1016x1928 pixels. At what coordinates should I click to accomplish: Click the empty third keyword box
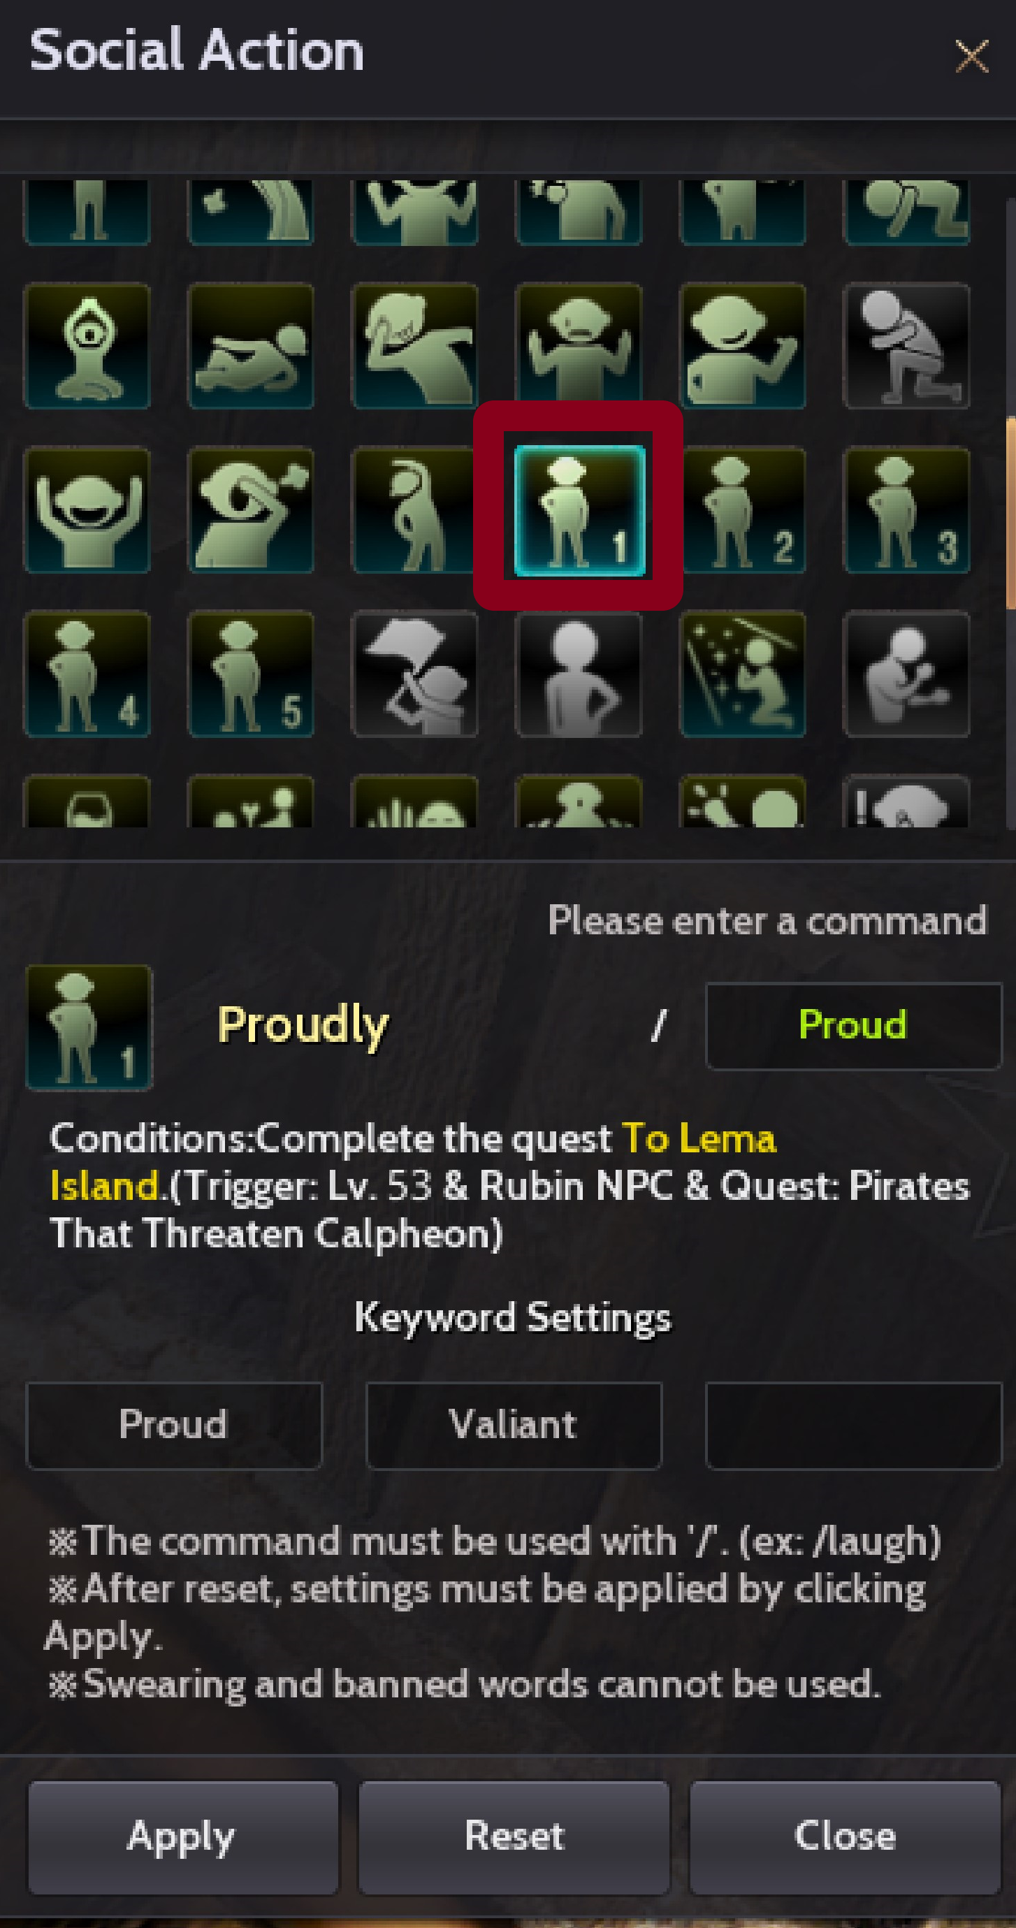(853, 1425)
